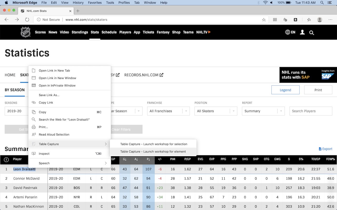The image size is (337, 210).
Task: Open the Schedule nav link
Action: pos(109,32)
